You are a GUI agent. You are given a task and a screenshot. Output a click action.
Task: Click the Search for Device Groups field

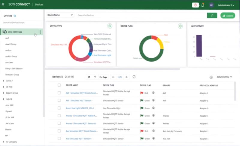coord(22,22)
